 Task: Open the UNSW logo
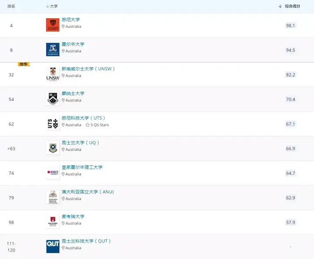pos(53,74)
